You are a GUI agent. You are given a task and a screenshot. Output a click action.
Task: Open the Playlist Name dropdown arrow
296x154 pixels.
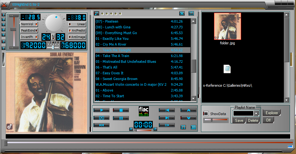coord(256,114)
